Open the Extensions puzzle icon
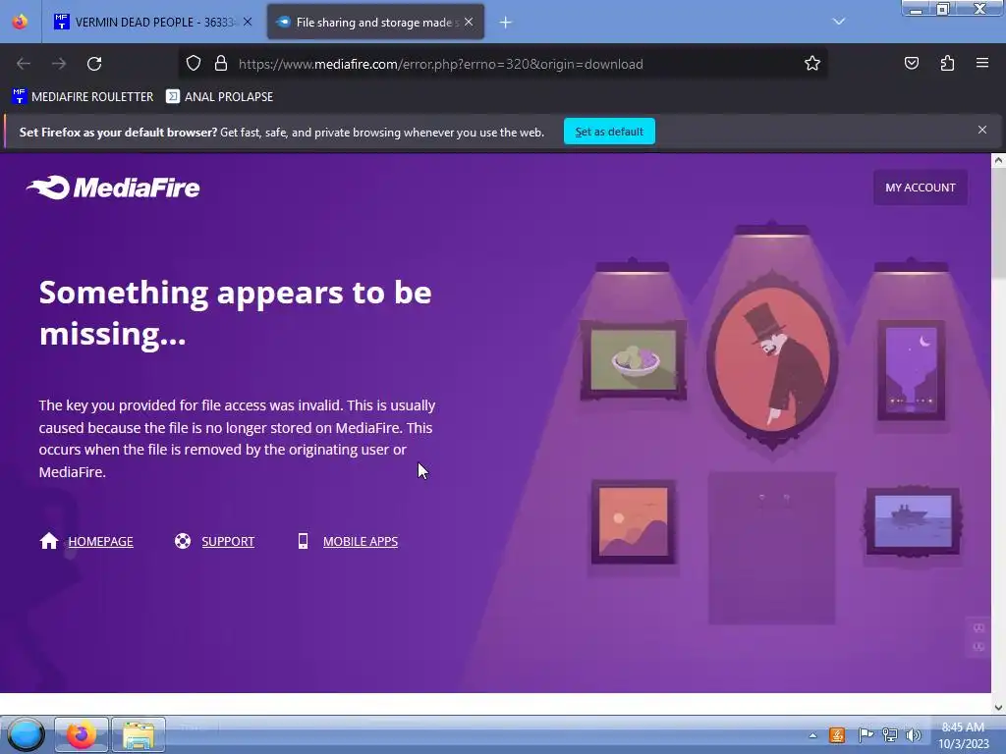Screen dimensions: 1006x754 (947, 63)
